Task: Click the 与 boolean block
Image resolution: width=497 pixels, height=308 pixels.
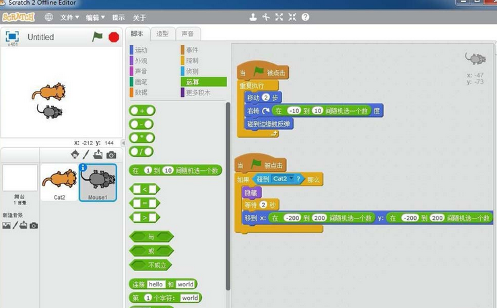Action: 152,237
